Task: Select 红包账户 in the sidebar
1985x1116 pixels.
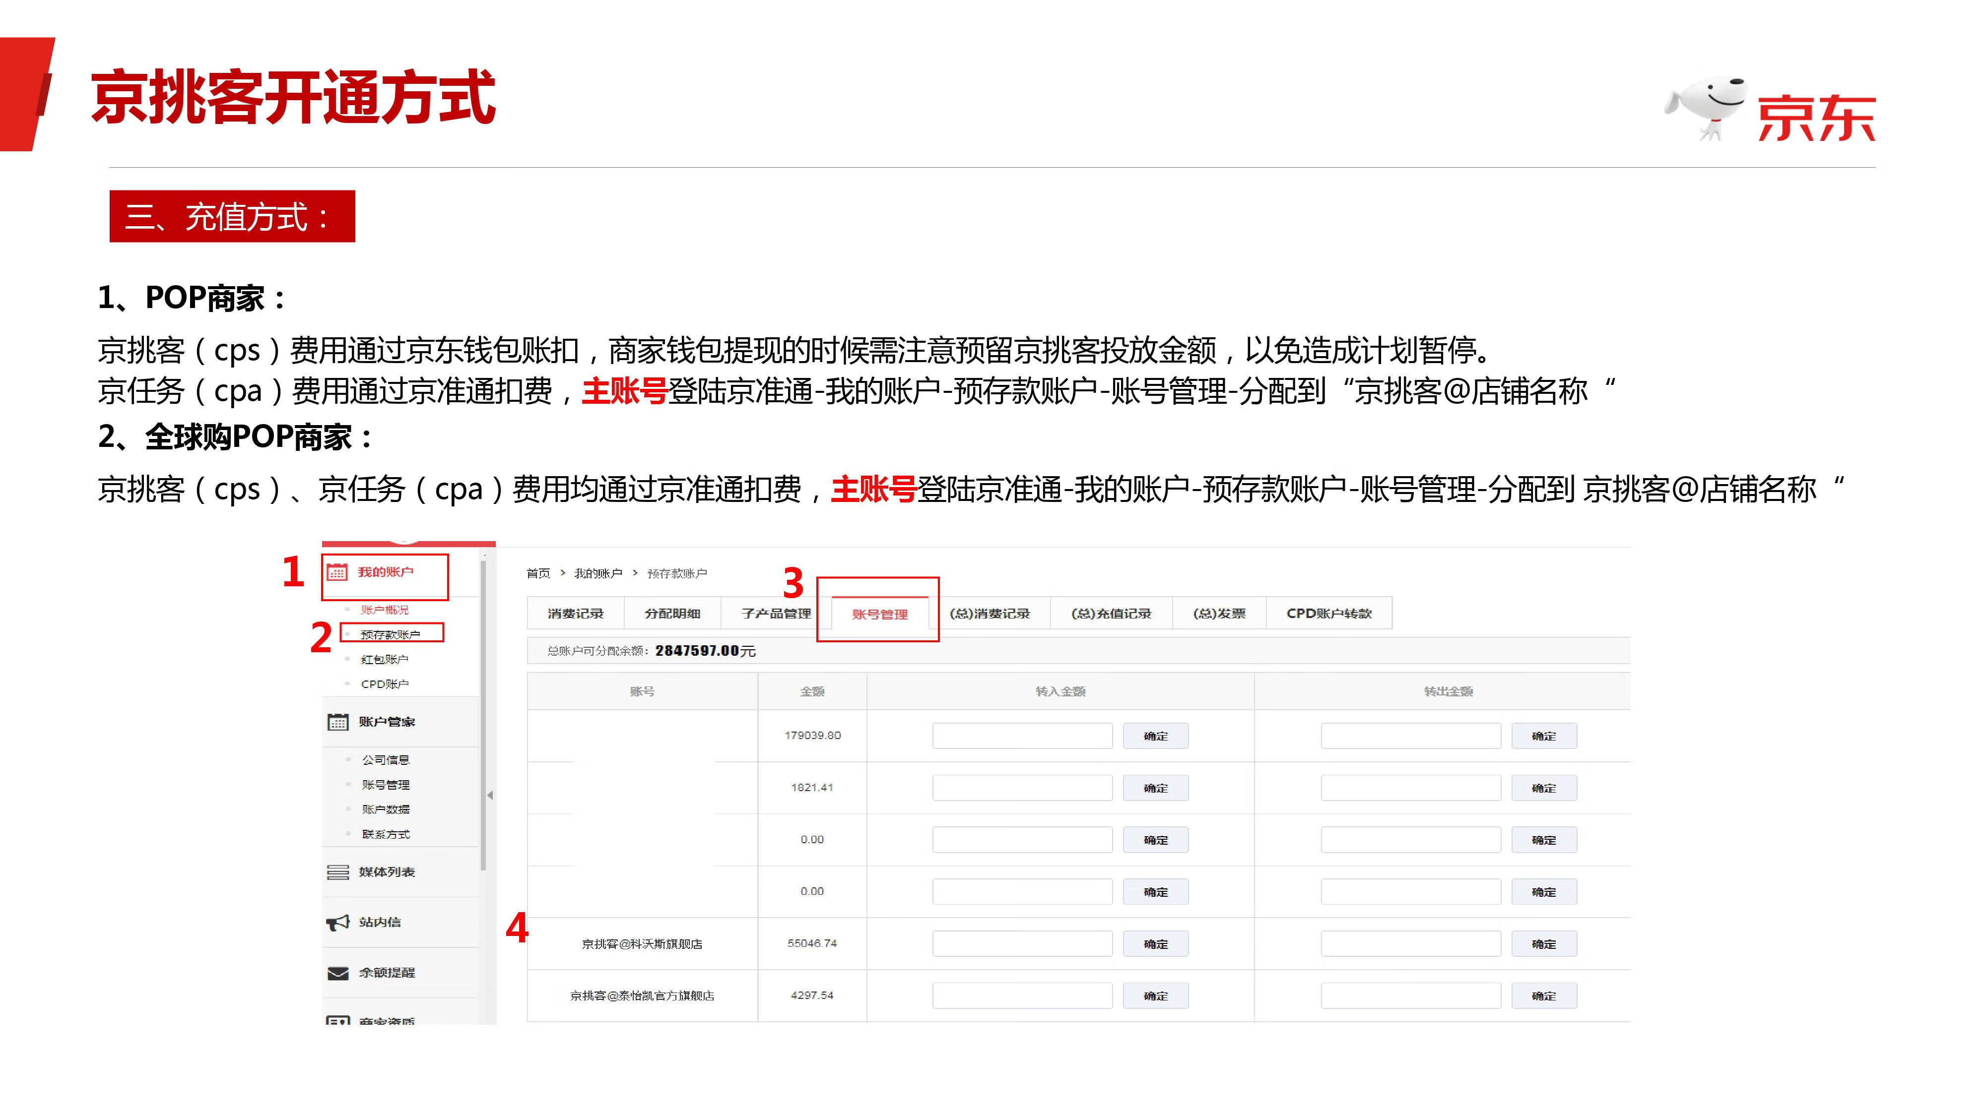Action: (385, 659)
